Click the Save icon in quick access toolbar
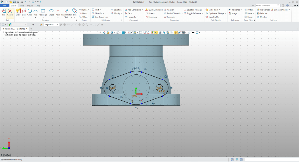This screenshot has height=162, width=299. (x=14, y=2)
